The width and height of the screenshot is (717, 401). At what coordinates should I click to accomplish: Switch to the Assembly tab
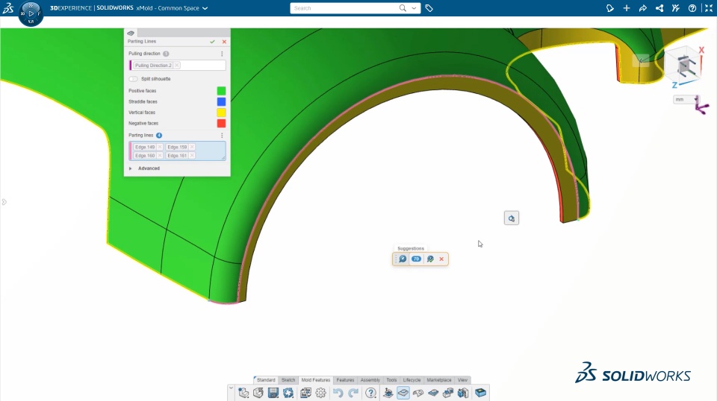click(x=370, y=380)
